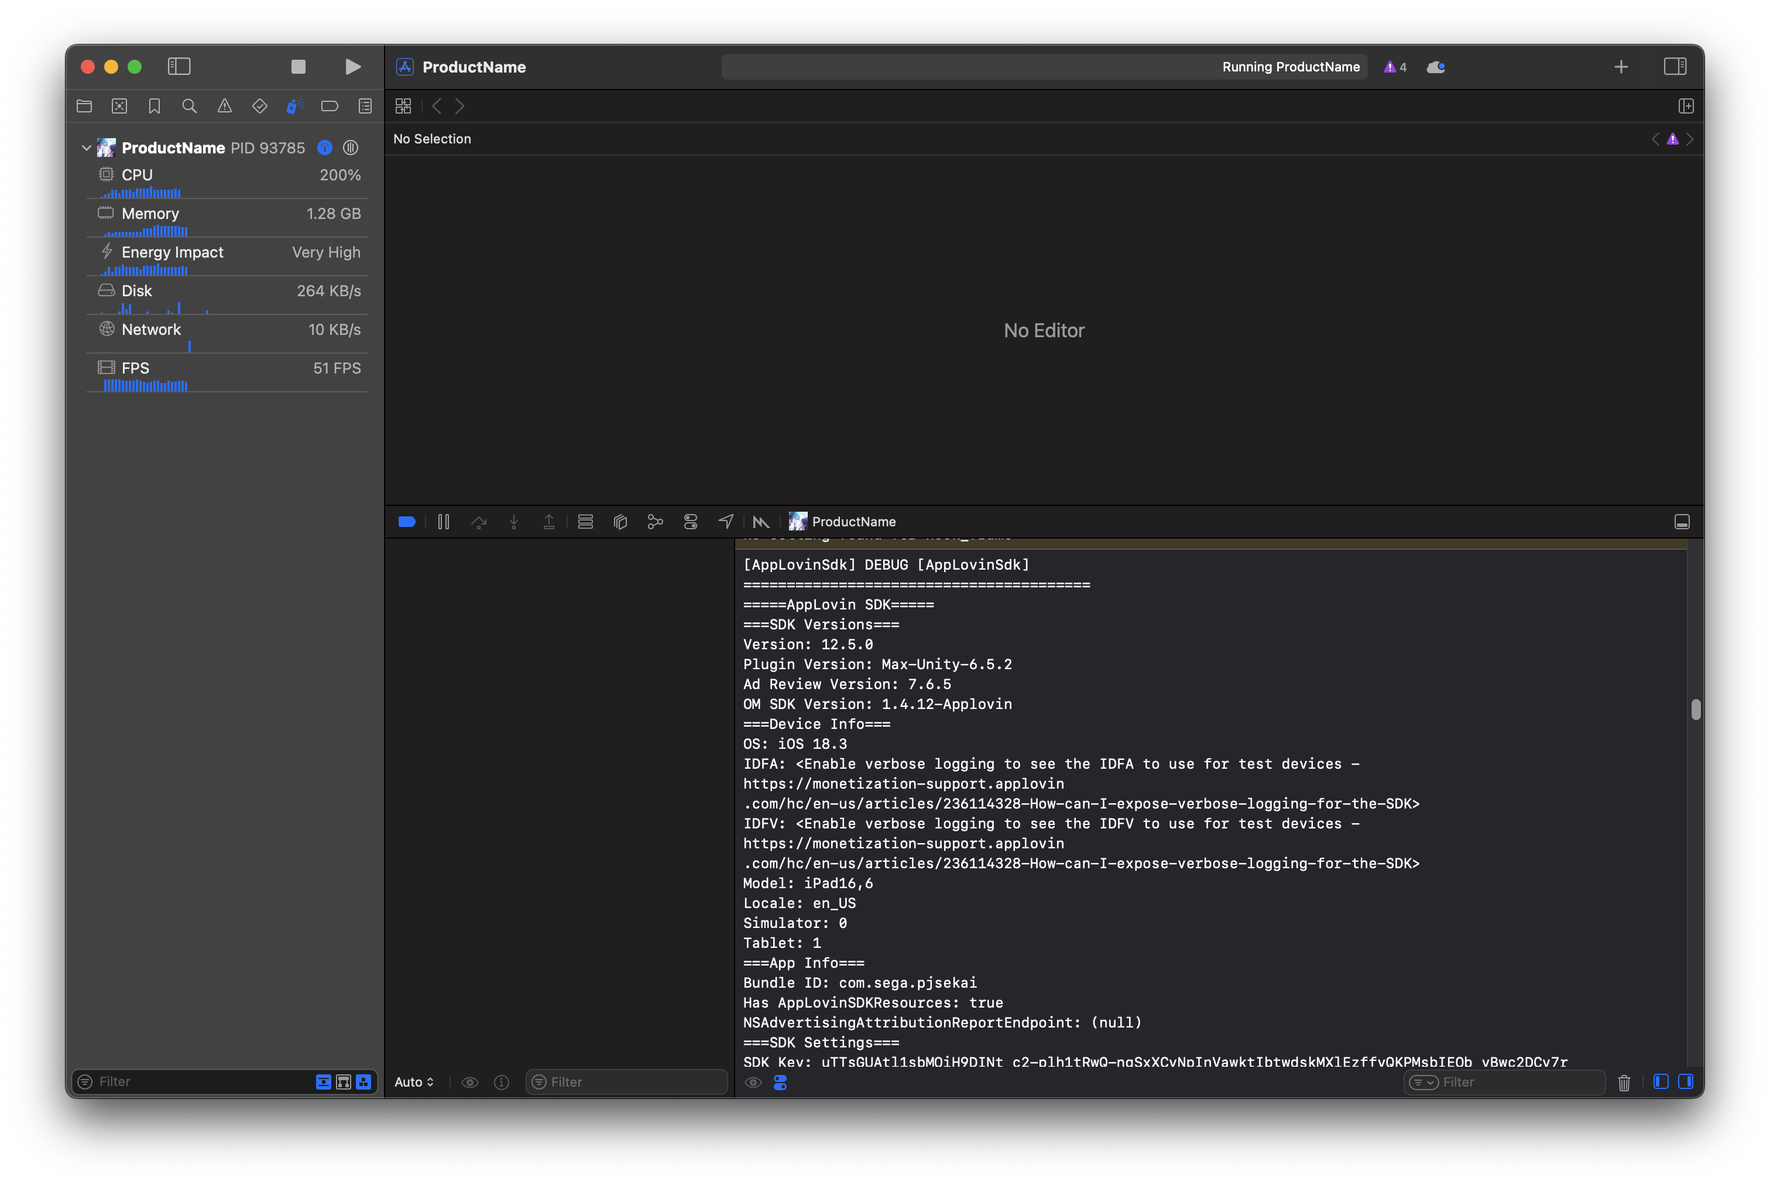Jump to the previous issue arrow
1770x1185 pixels.
click(1655, 139)
